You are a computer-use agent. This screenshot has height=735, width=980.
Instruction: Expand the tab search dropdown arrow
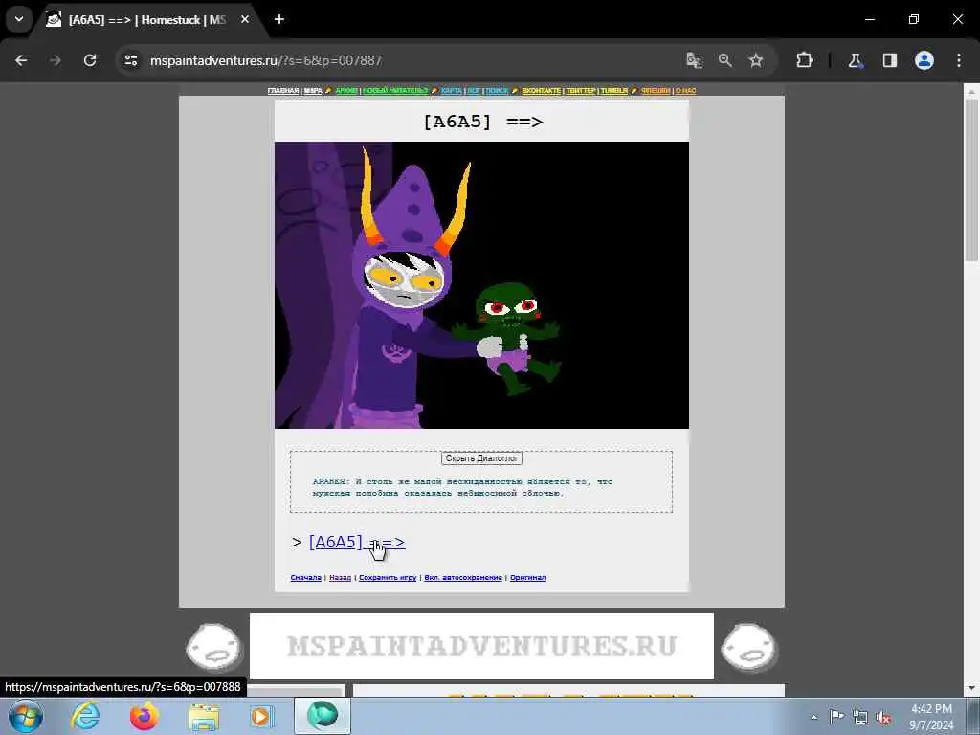(x=19, y=19)
